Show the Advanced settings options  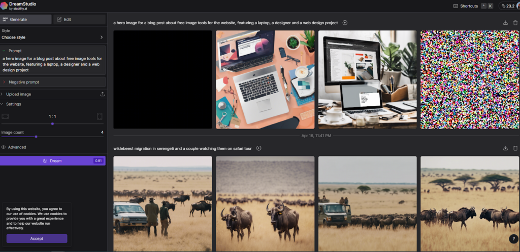(16, 147)
